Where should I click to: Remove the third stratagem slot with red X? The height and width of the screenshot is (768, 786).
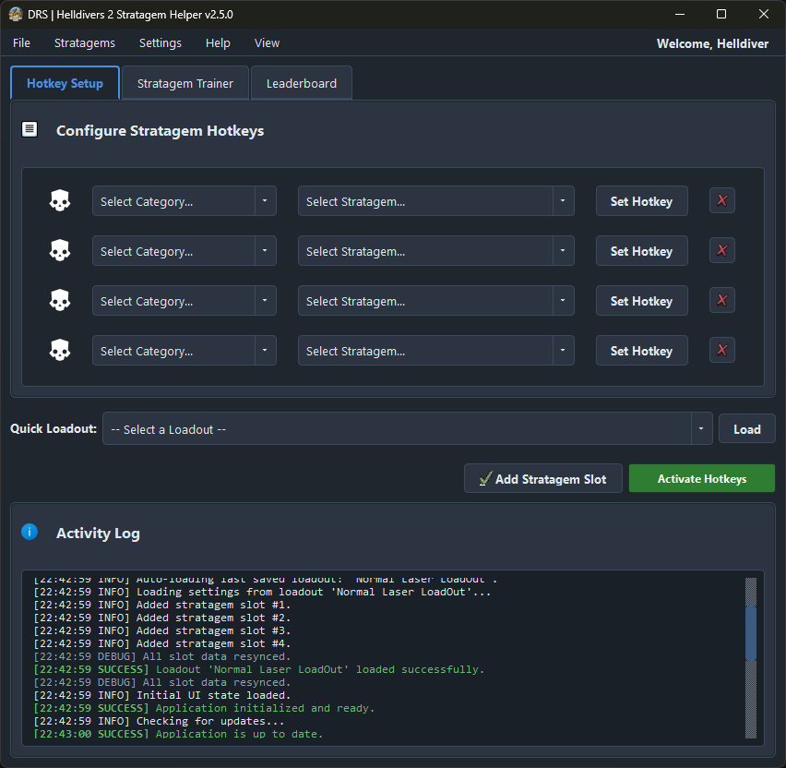pyautogui.click(x=721, y=300)
